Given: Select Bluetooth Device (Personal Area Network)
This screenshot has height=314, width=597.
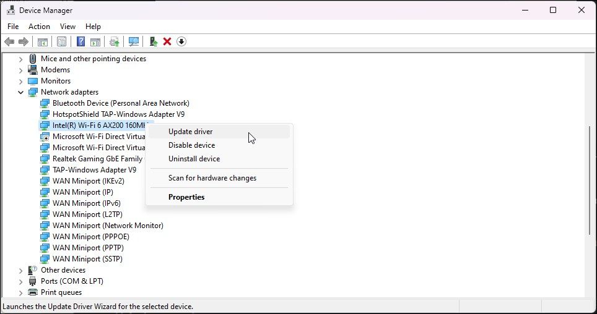Looking at the screenshot, I should 121,103.
